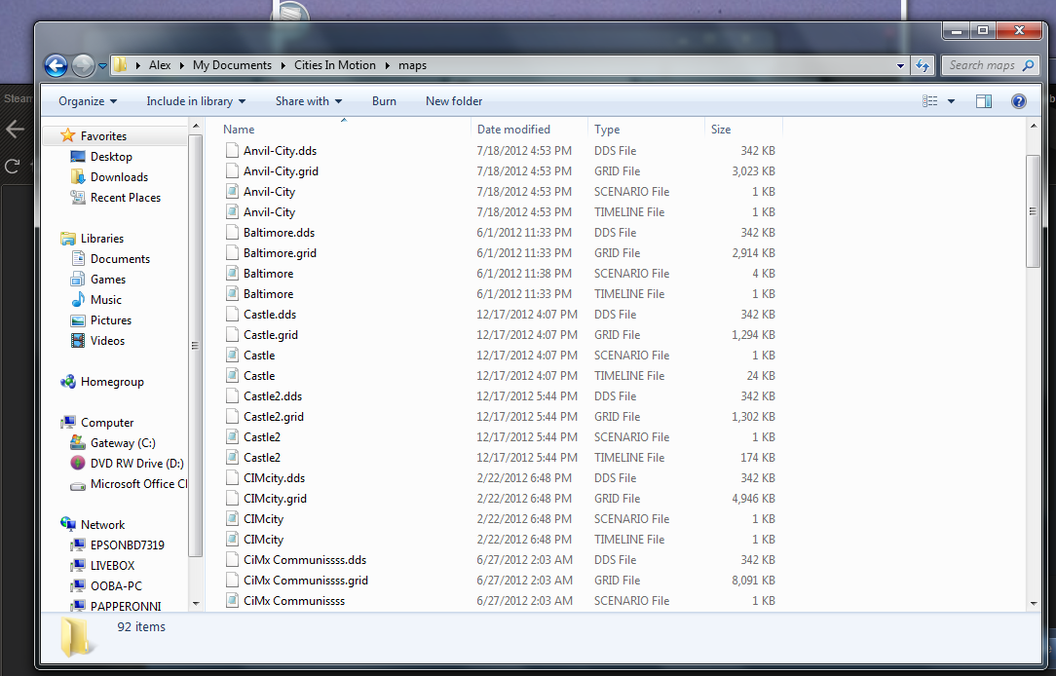
Task: Open DVD RW Drive (D:)
Action: [x=128, y=464]
